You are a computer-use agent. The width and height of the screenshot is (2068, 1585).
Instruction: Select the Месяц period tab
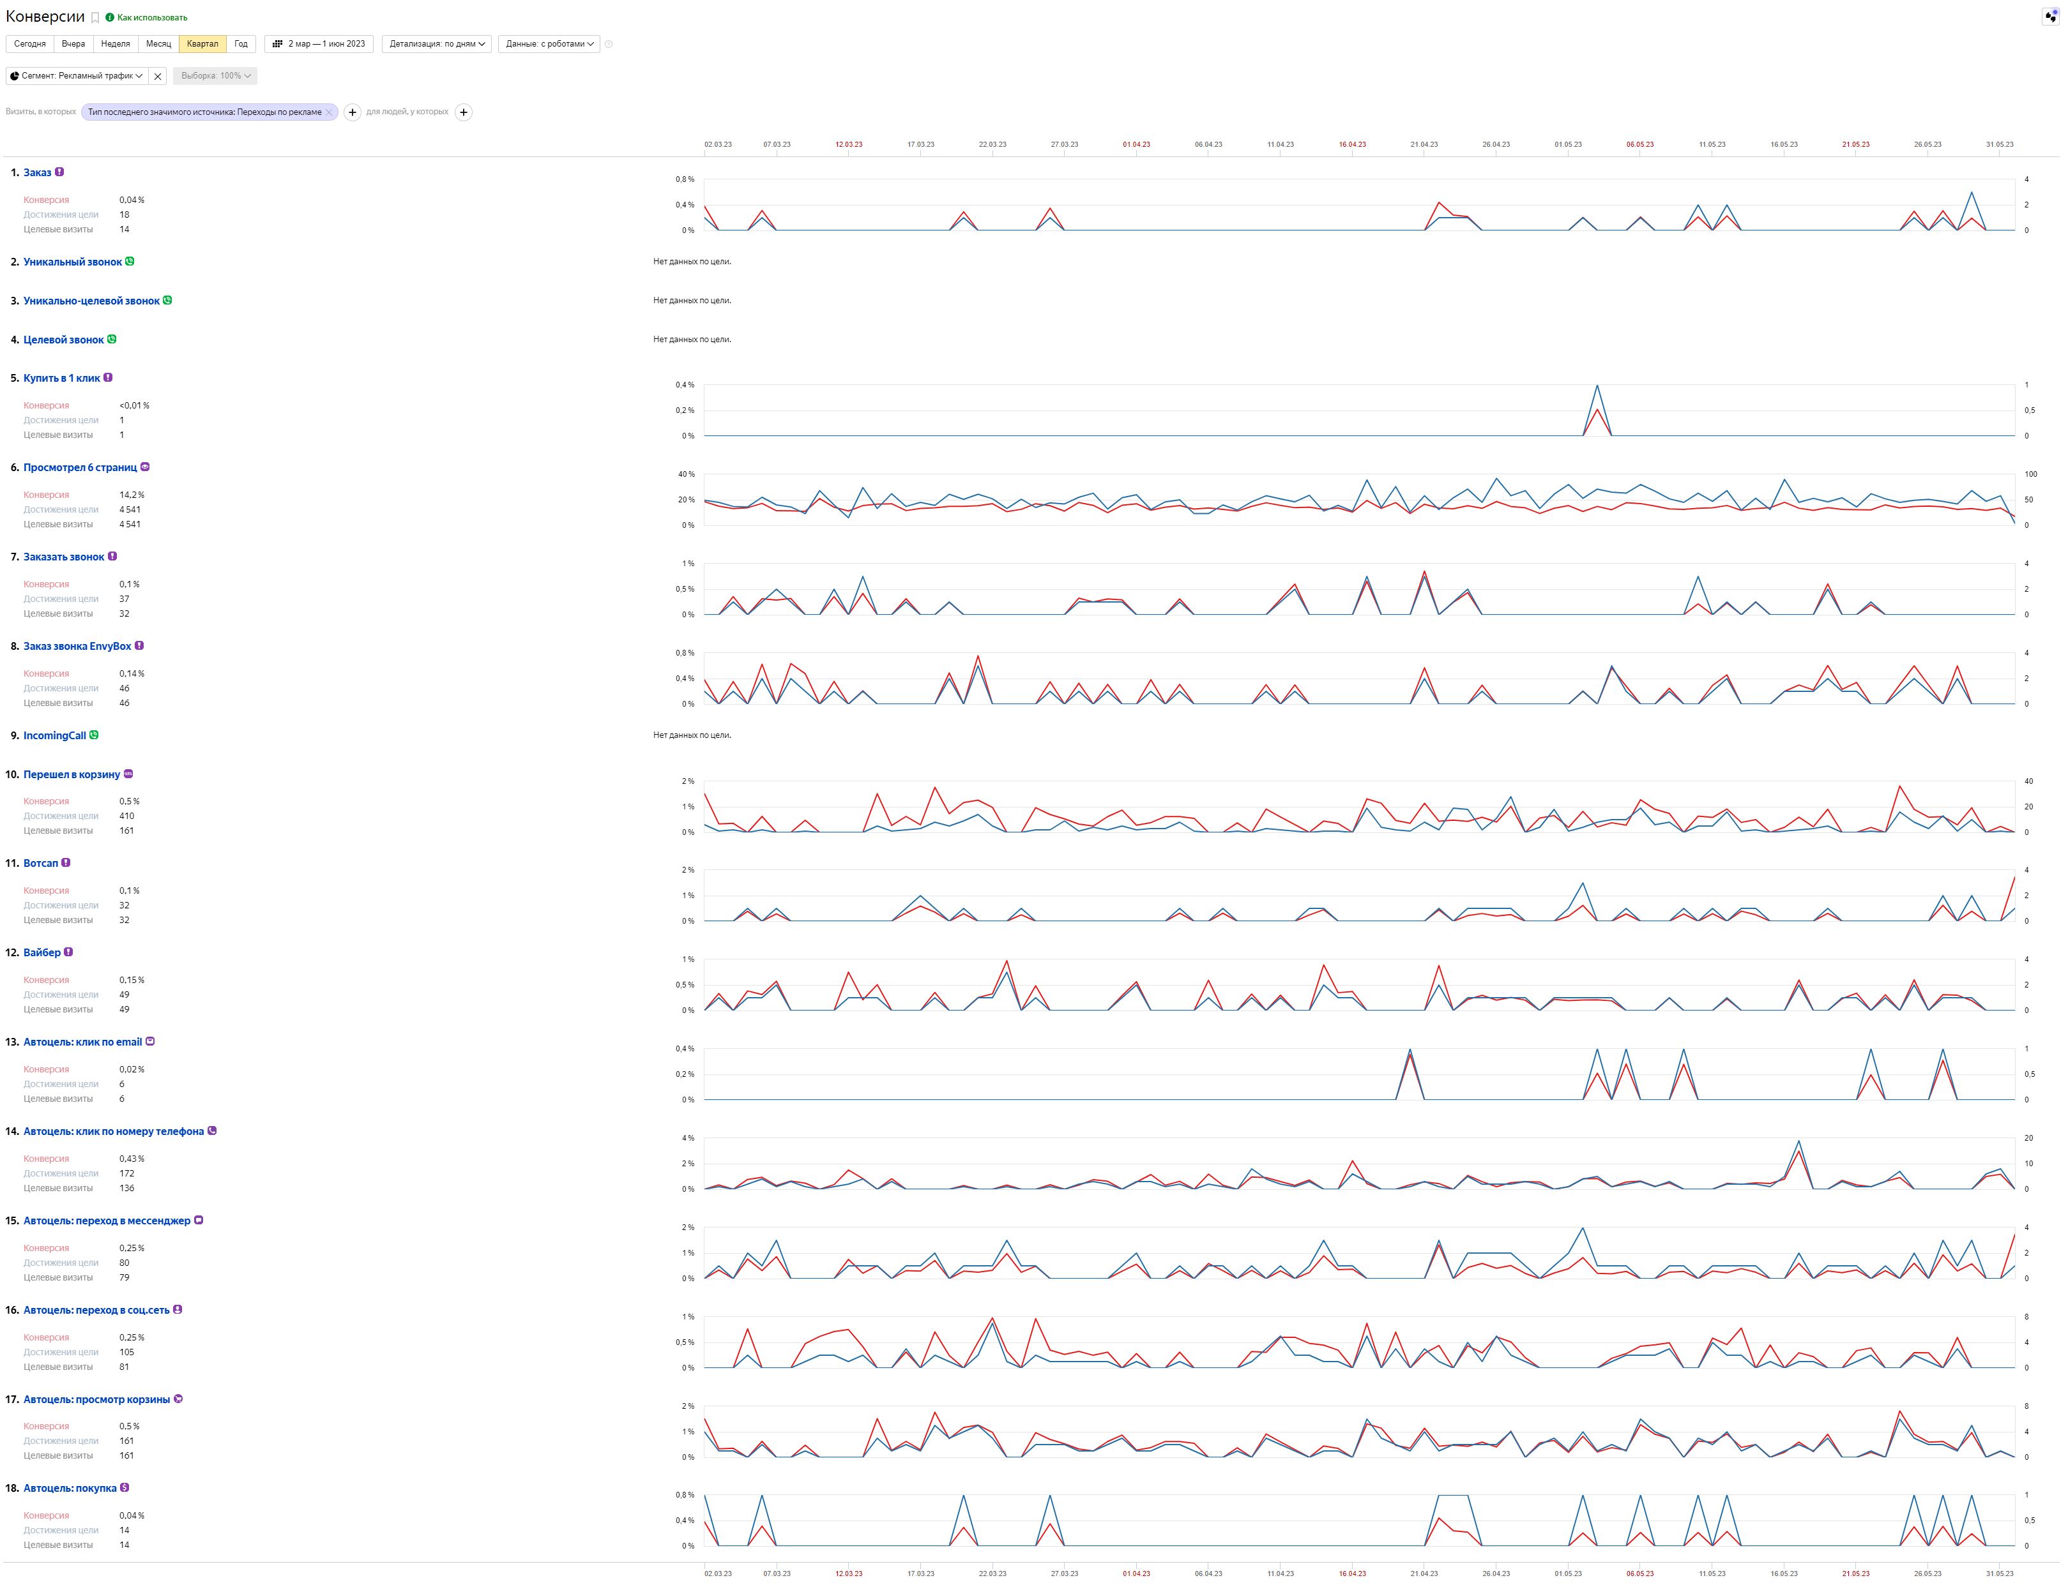coord(158,43)
